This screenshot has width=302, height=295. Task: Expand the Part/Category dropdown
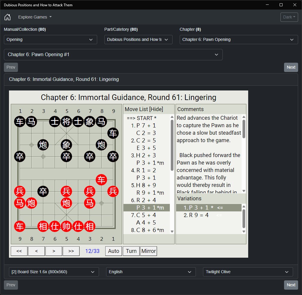(138, 39)
